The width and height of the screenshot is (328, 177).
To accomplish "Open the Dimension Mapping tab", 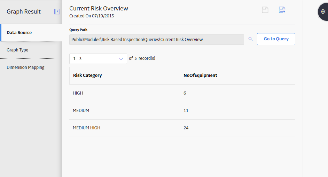I will (x=31, y=67).
